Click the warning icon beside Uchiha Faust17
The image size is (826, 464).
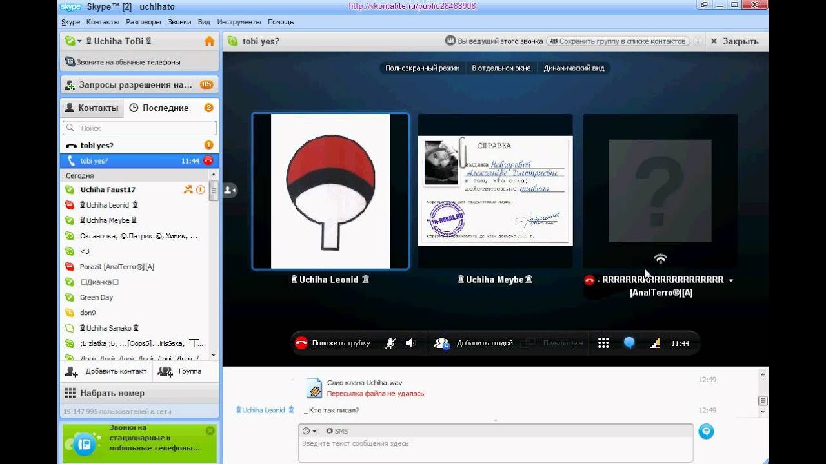(201, 189)
